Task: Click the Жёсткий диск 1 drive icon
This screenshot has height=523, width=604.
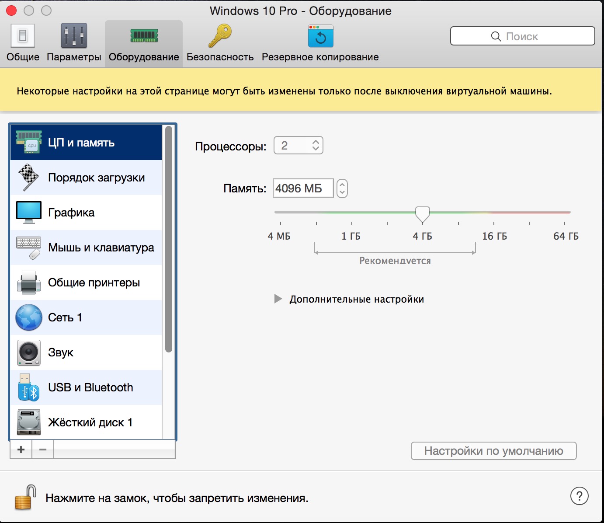Action: [28, 422]
